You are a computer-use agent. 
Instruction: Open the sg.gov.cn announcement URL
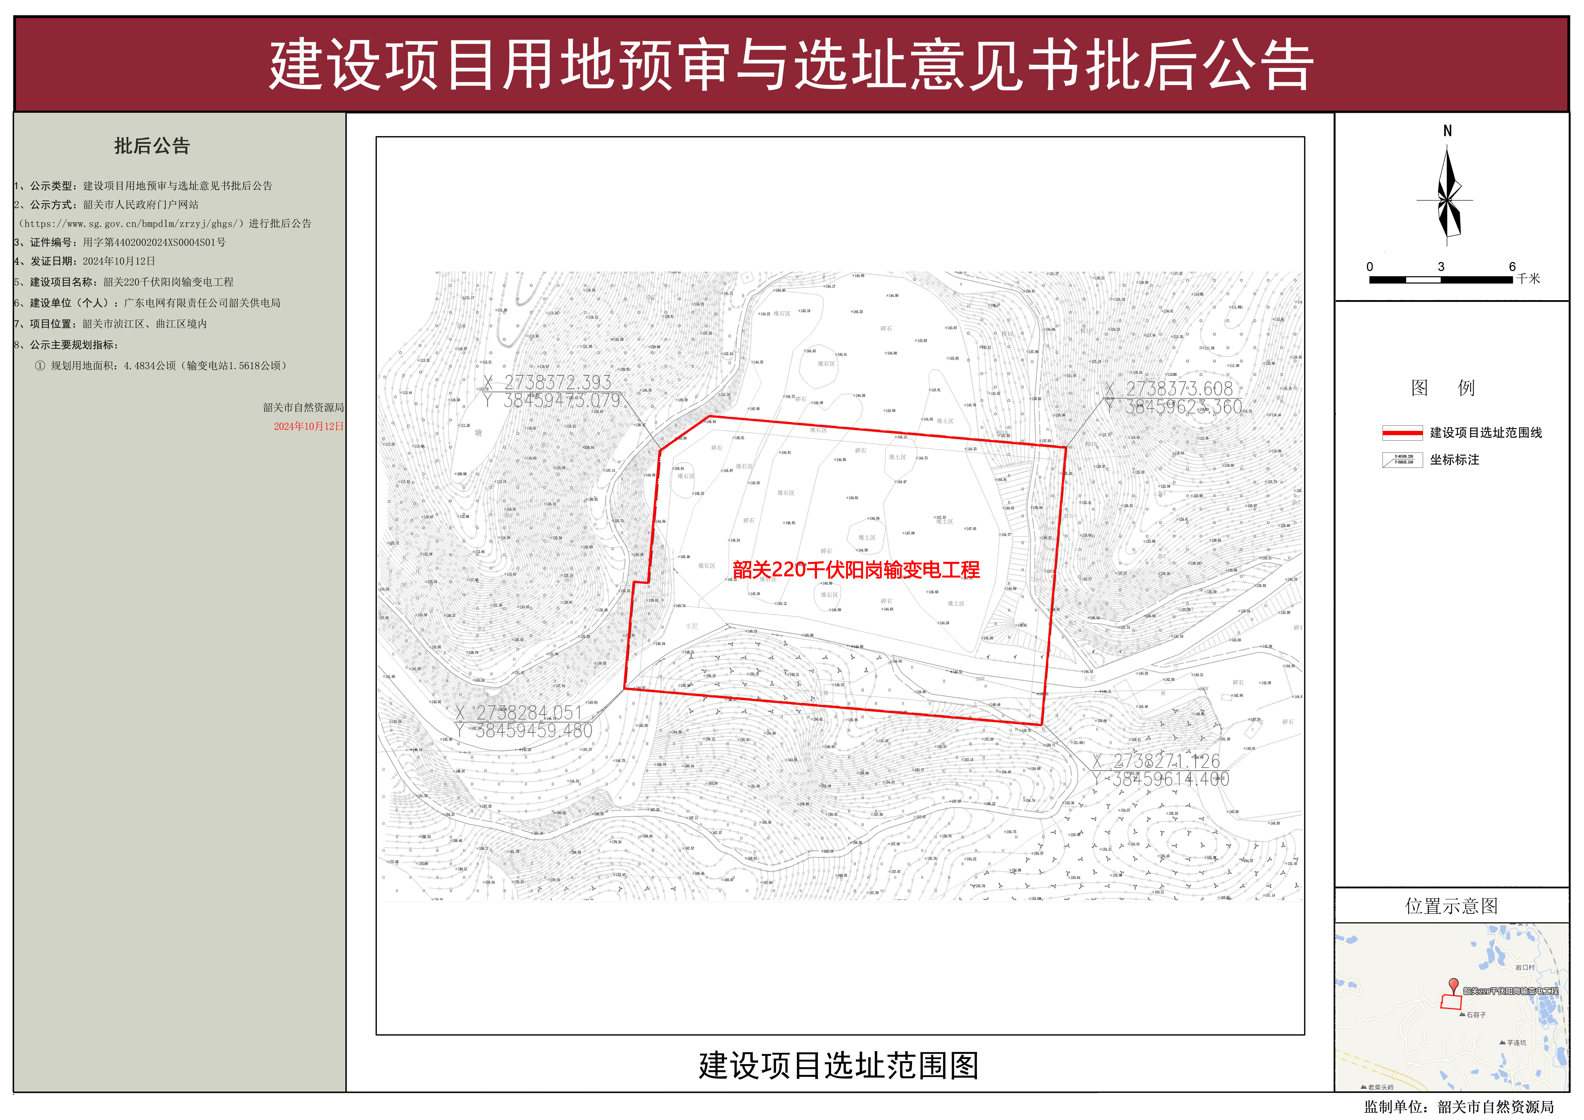(x=131, y=224)
